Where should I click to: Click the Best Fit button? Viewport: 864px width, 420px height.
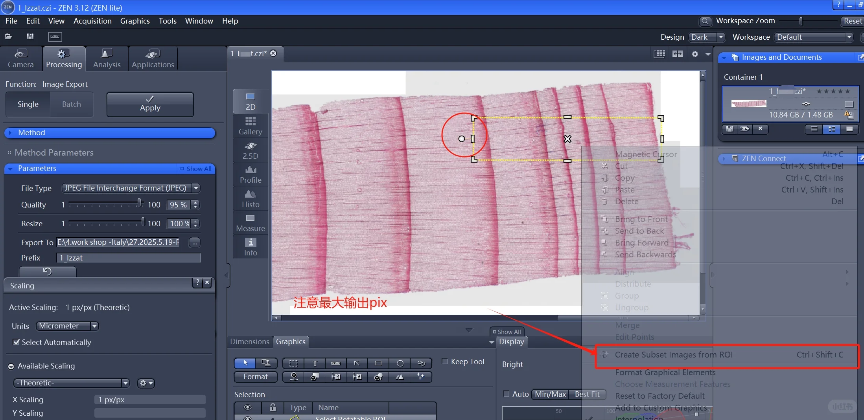(x=587, y=394)
